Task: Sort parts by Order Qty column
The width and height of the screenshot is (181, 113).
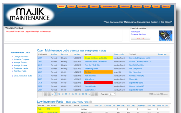Action: tap(141, 106)
